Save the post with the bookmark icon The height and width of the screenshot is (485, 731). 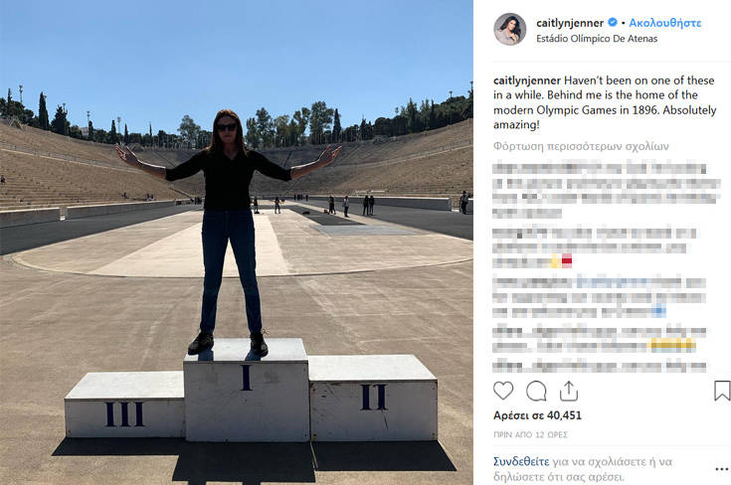[722, 391]
